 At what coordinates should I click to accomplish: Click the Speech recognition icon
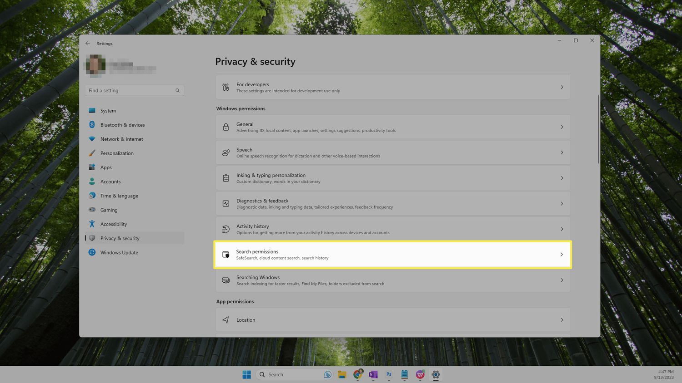tap(226, 152)
